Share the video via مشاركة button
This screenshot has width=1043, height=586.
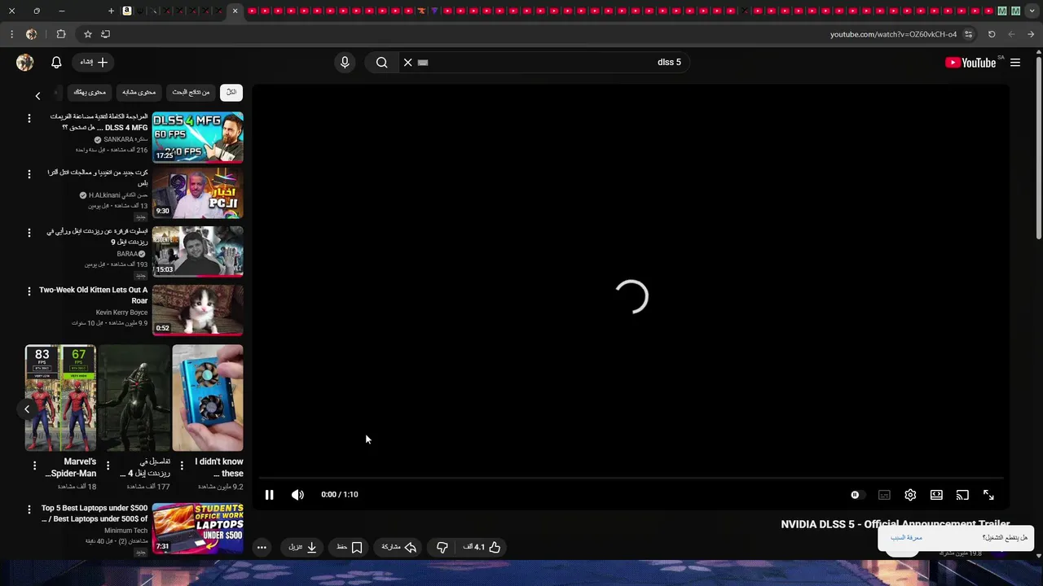(x=399, y=547)
